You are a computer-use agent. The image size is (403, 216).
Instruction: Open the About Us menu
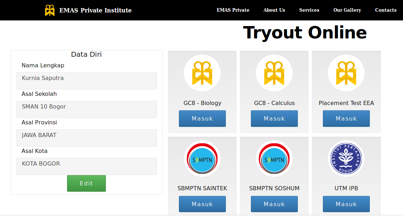274,10
